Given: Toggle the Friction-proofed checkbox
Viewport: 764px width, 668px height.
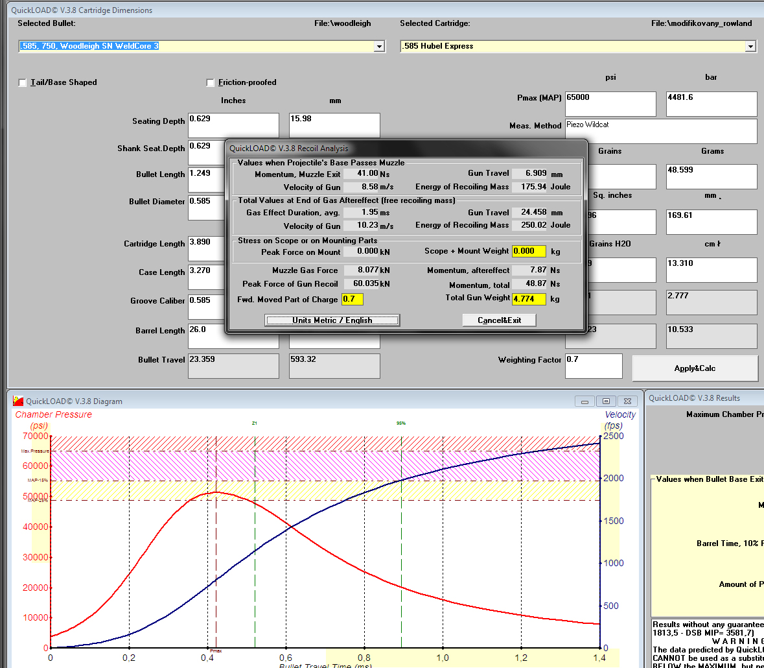Looking at the screenshot, I should pos(210,82).
